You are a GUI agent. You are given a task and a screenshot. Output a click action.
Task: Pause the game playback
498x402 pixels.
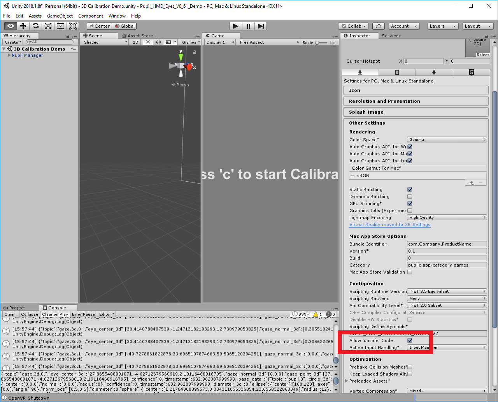[x=248, y=26]
